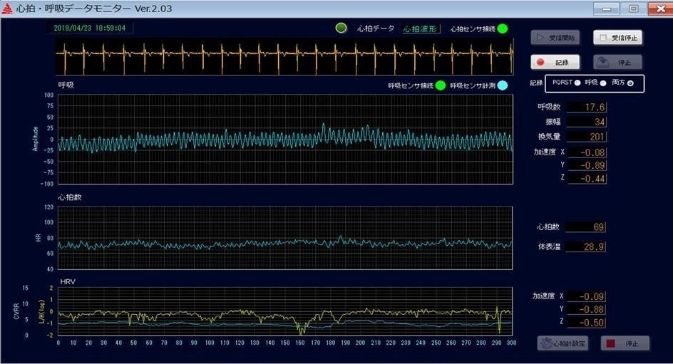The width and height of the screenshot is (673, 364).
Task: Click the date and time display
Action: [90, 28]
